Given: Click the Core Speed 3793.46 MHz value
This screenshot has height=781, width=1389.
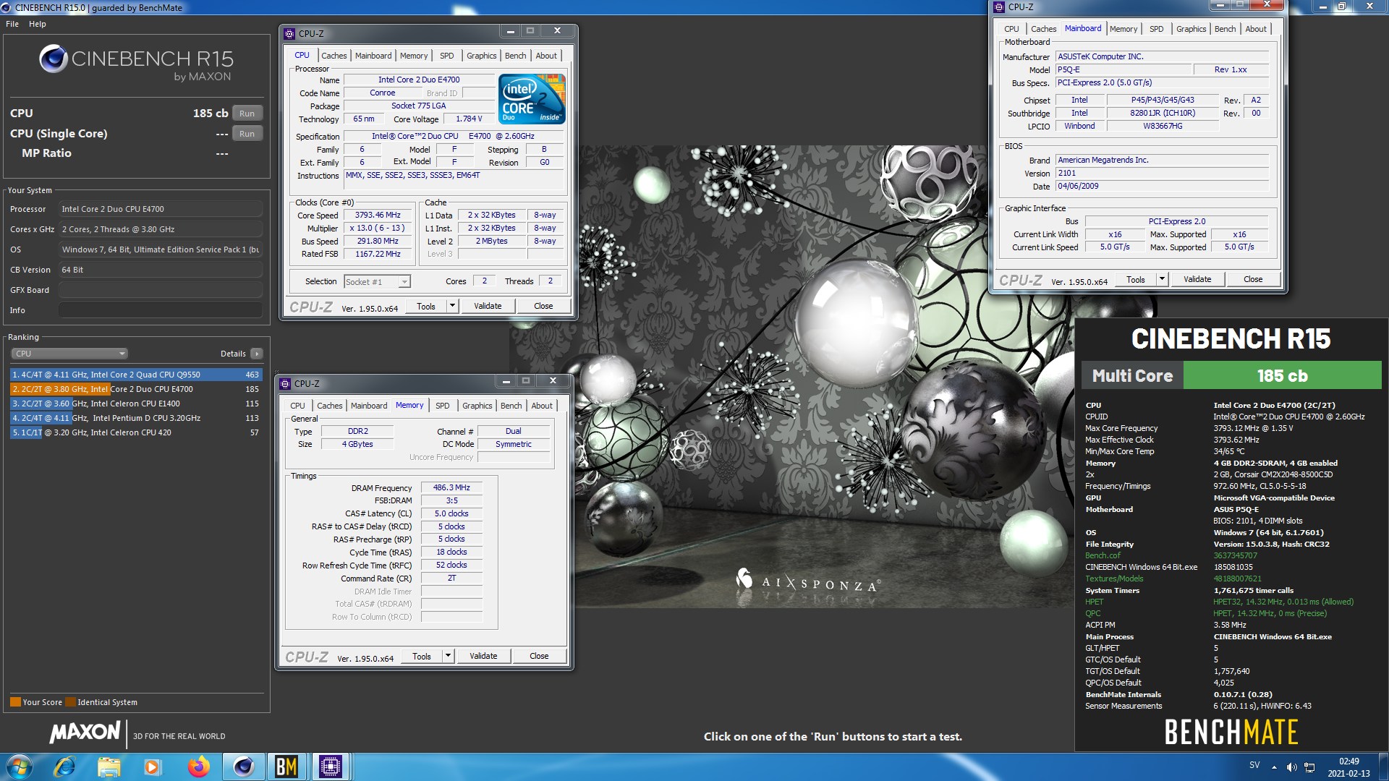Looking at the screenshot, I should [378, 215].
